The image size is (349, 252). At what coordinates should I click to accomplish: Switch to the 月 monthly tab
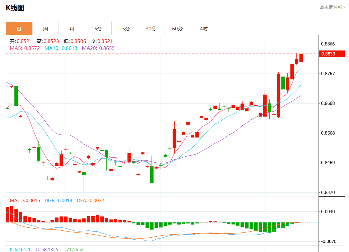pos(72,28)
